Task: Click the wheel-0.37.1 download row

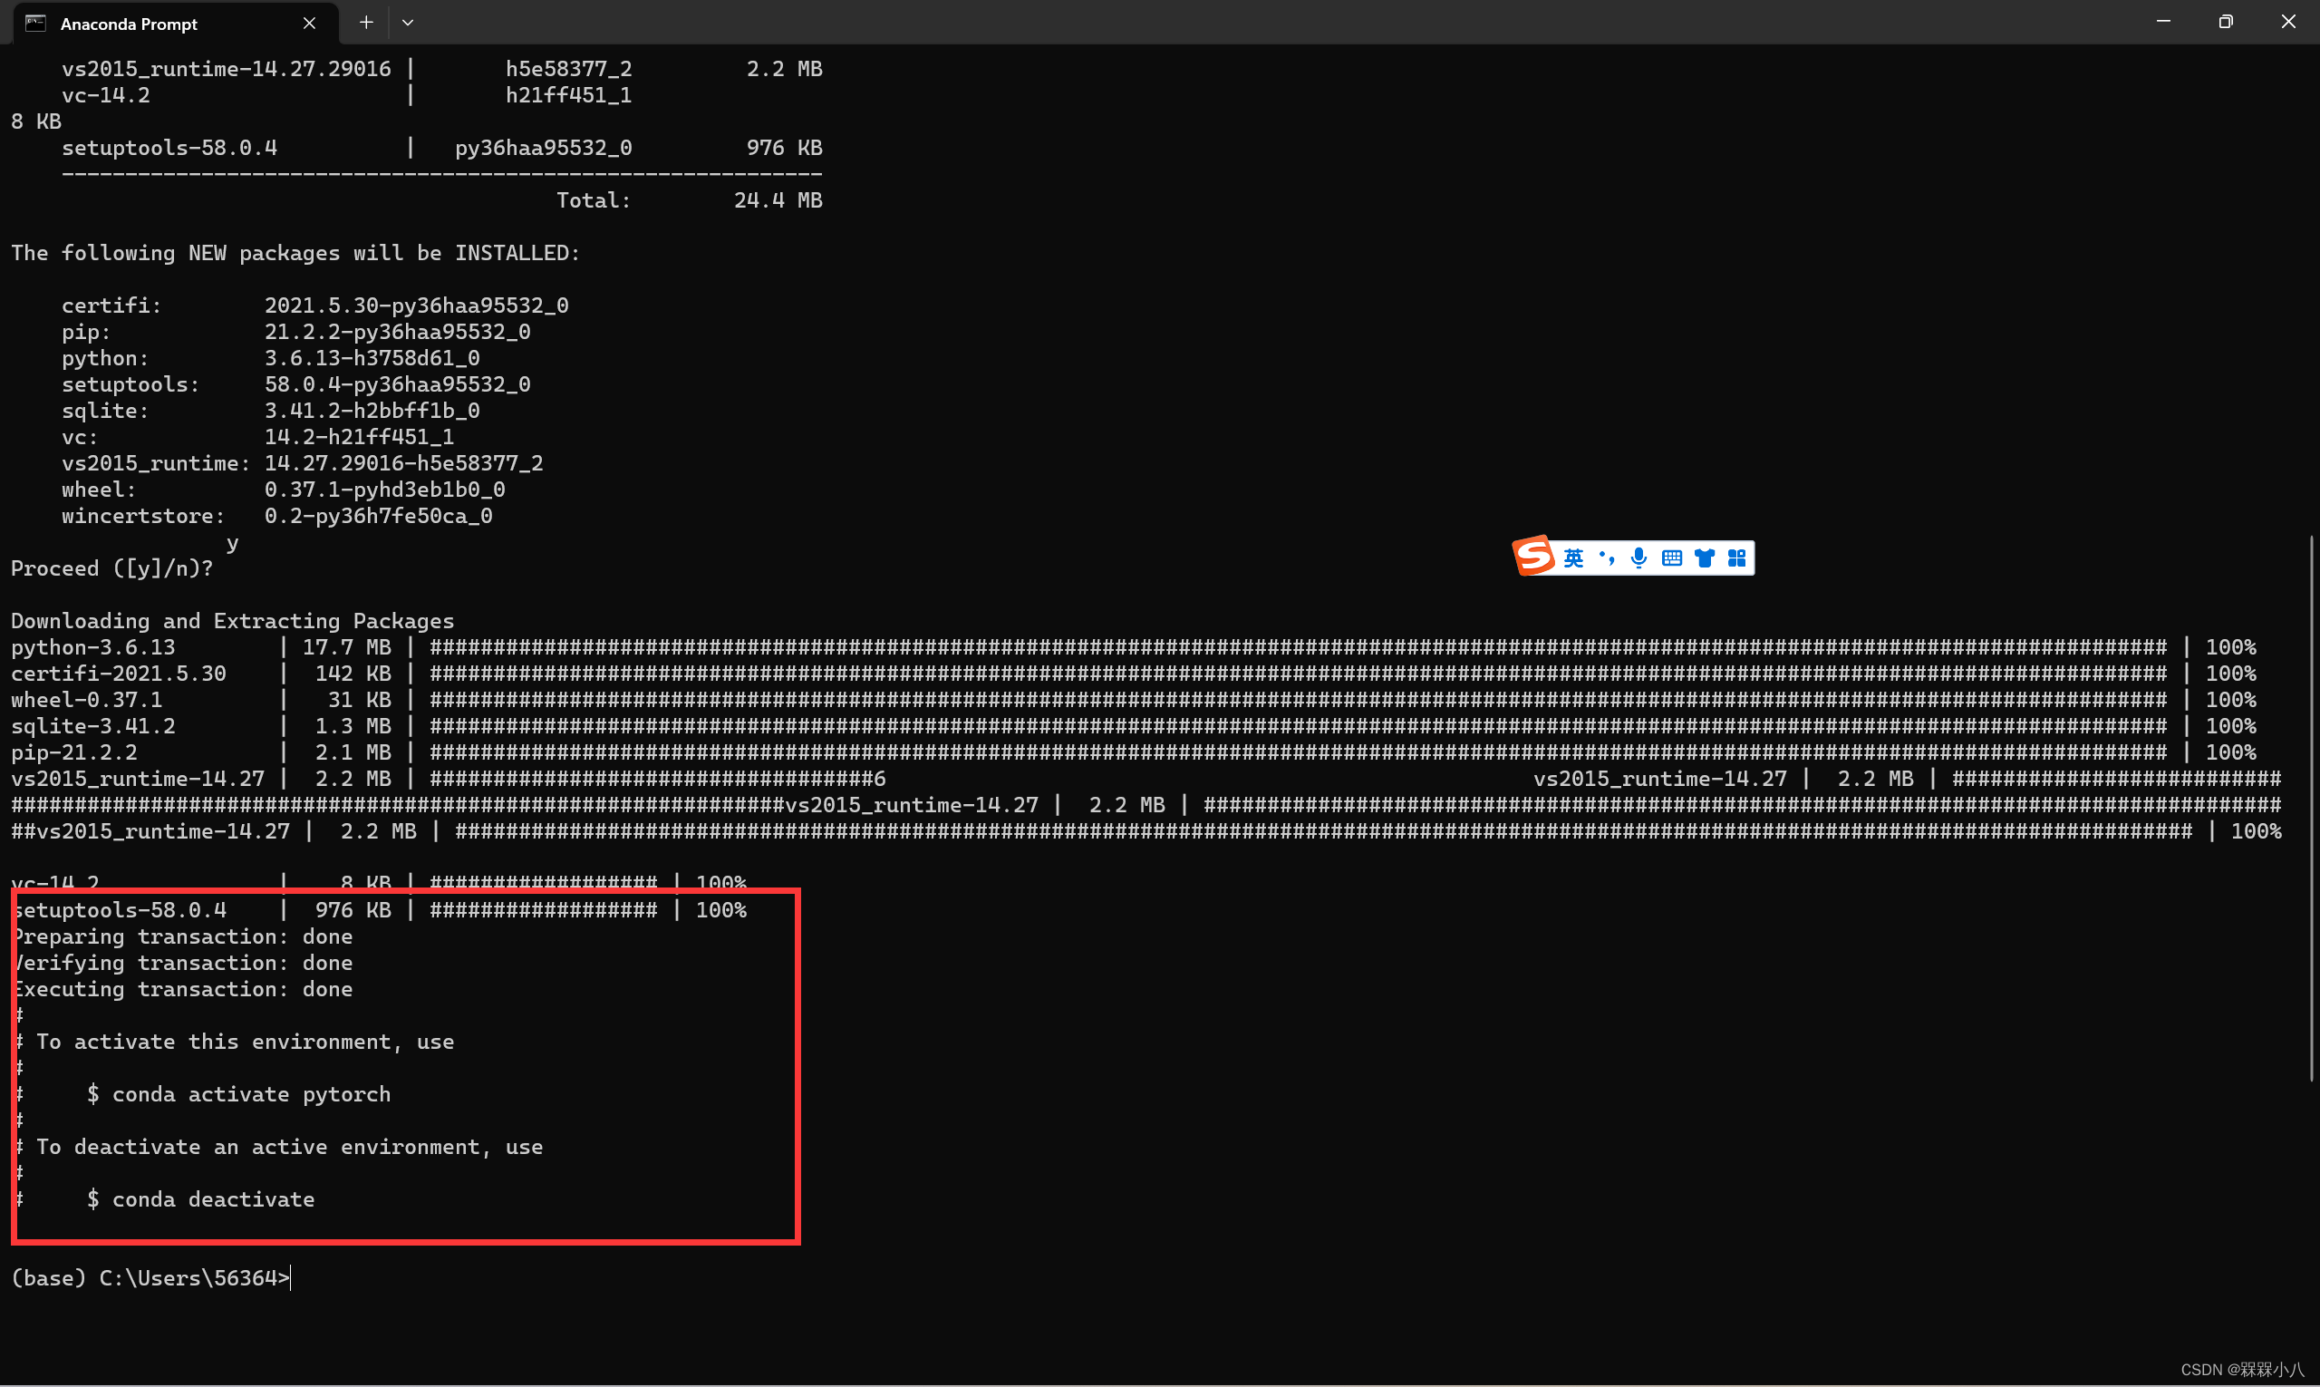Action: pyautogui.click(x=1134, y=700)
